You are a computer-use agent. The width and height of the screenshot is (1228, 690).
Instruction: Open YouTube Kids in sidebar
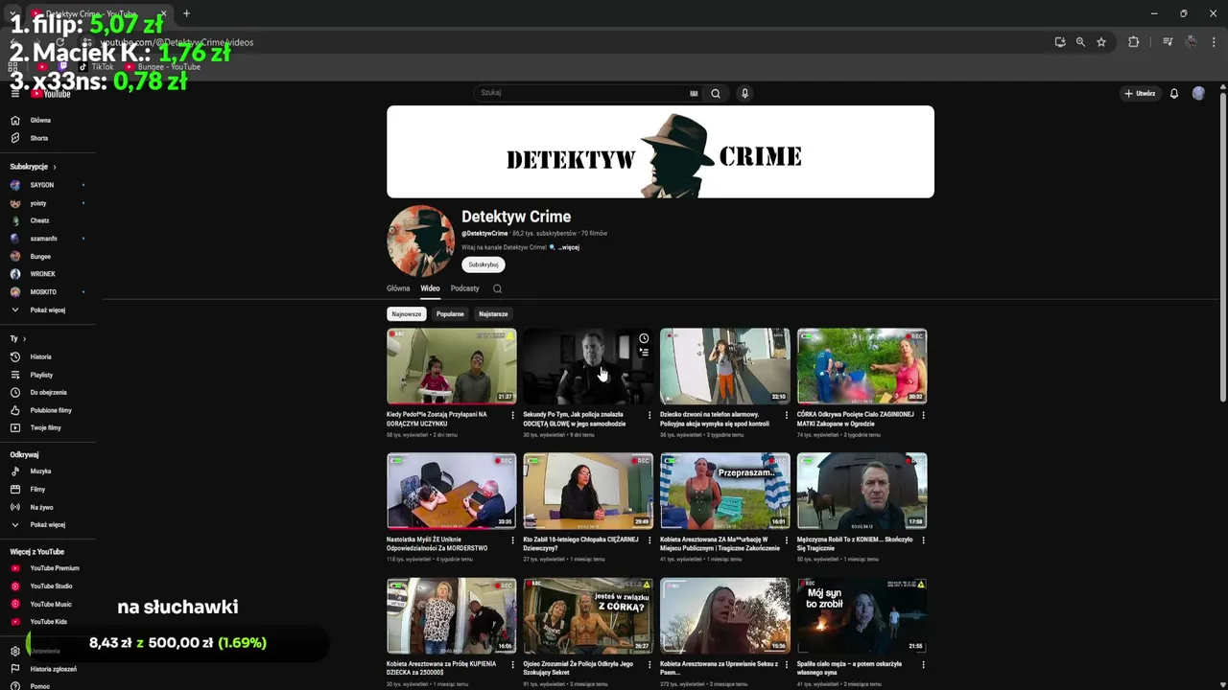(48, 621)
